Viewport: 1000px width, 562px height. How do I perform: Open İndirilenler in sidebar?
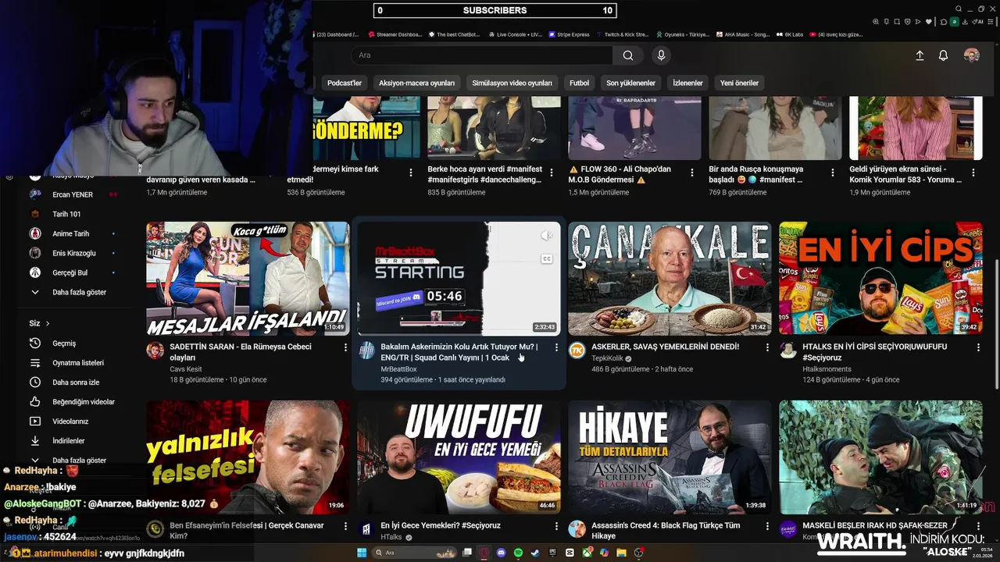[74, 441]
